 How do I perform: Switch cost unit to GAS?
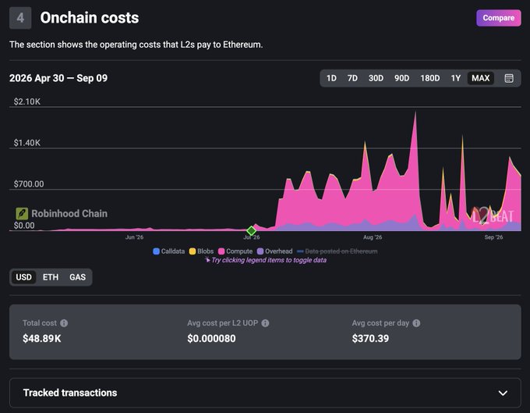click(77, 277)
